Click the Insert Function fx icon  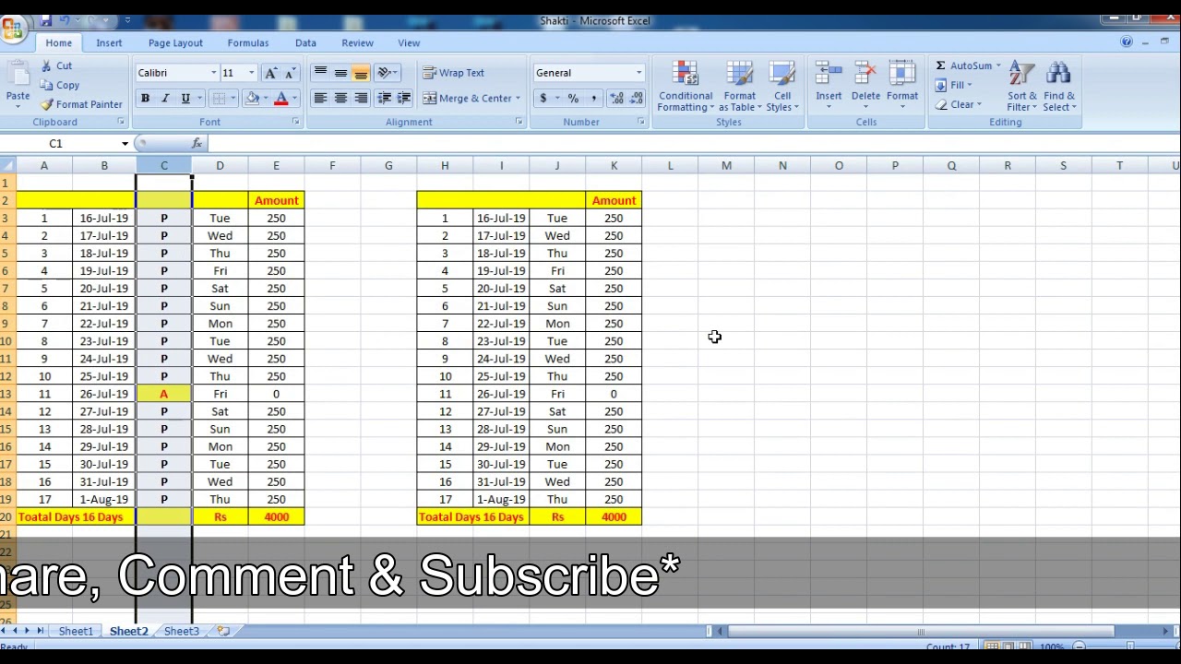tap(197, 144)
